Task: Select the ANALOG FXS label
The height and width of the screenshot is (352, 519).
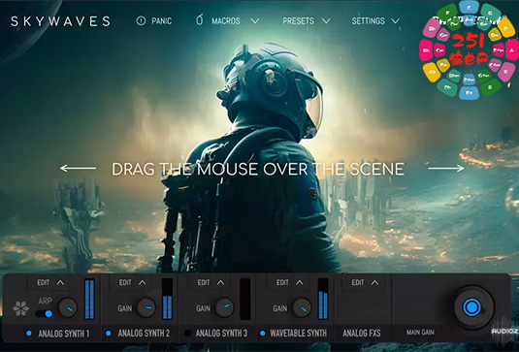Action: point(362,334)
